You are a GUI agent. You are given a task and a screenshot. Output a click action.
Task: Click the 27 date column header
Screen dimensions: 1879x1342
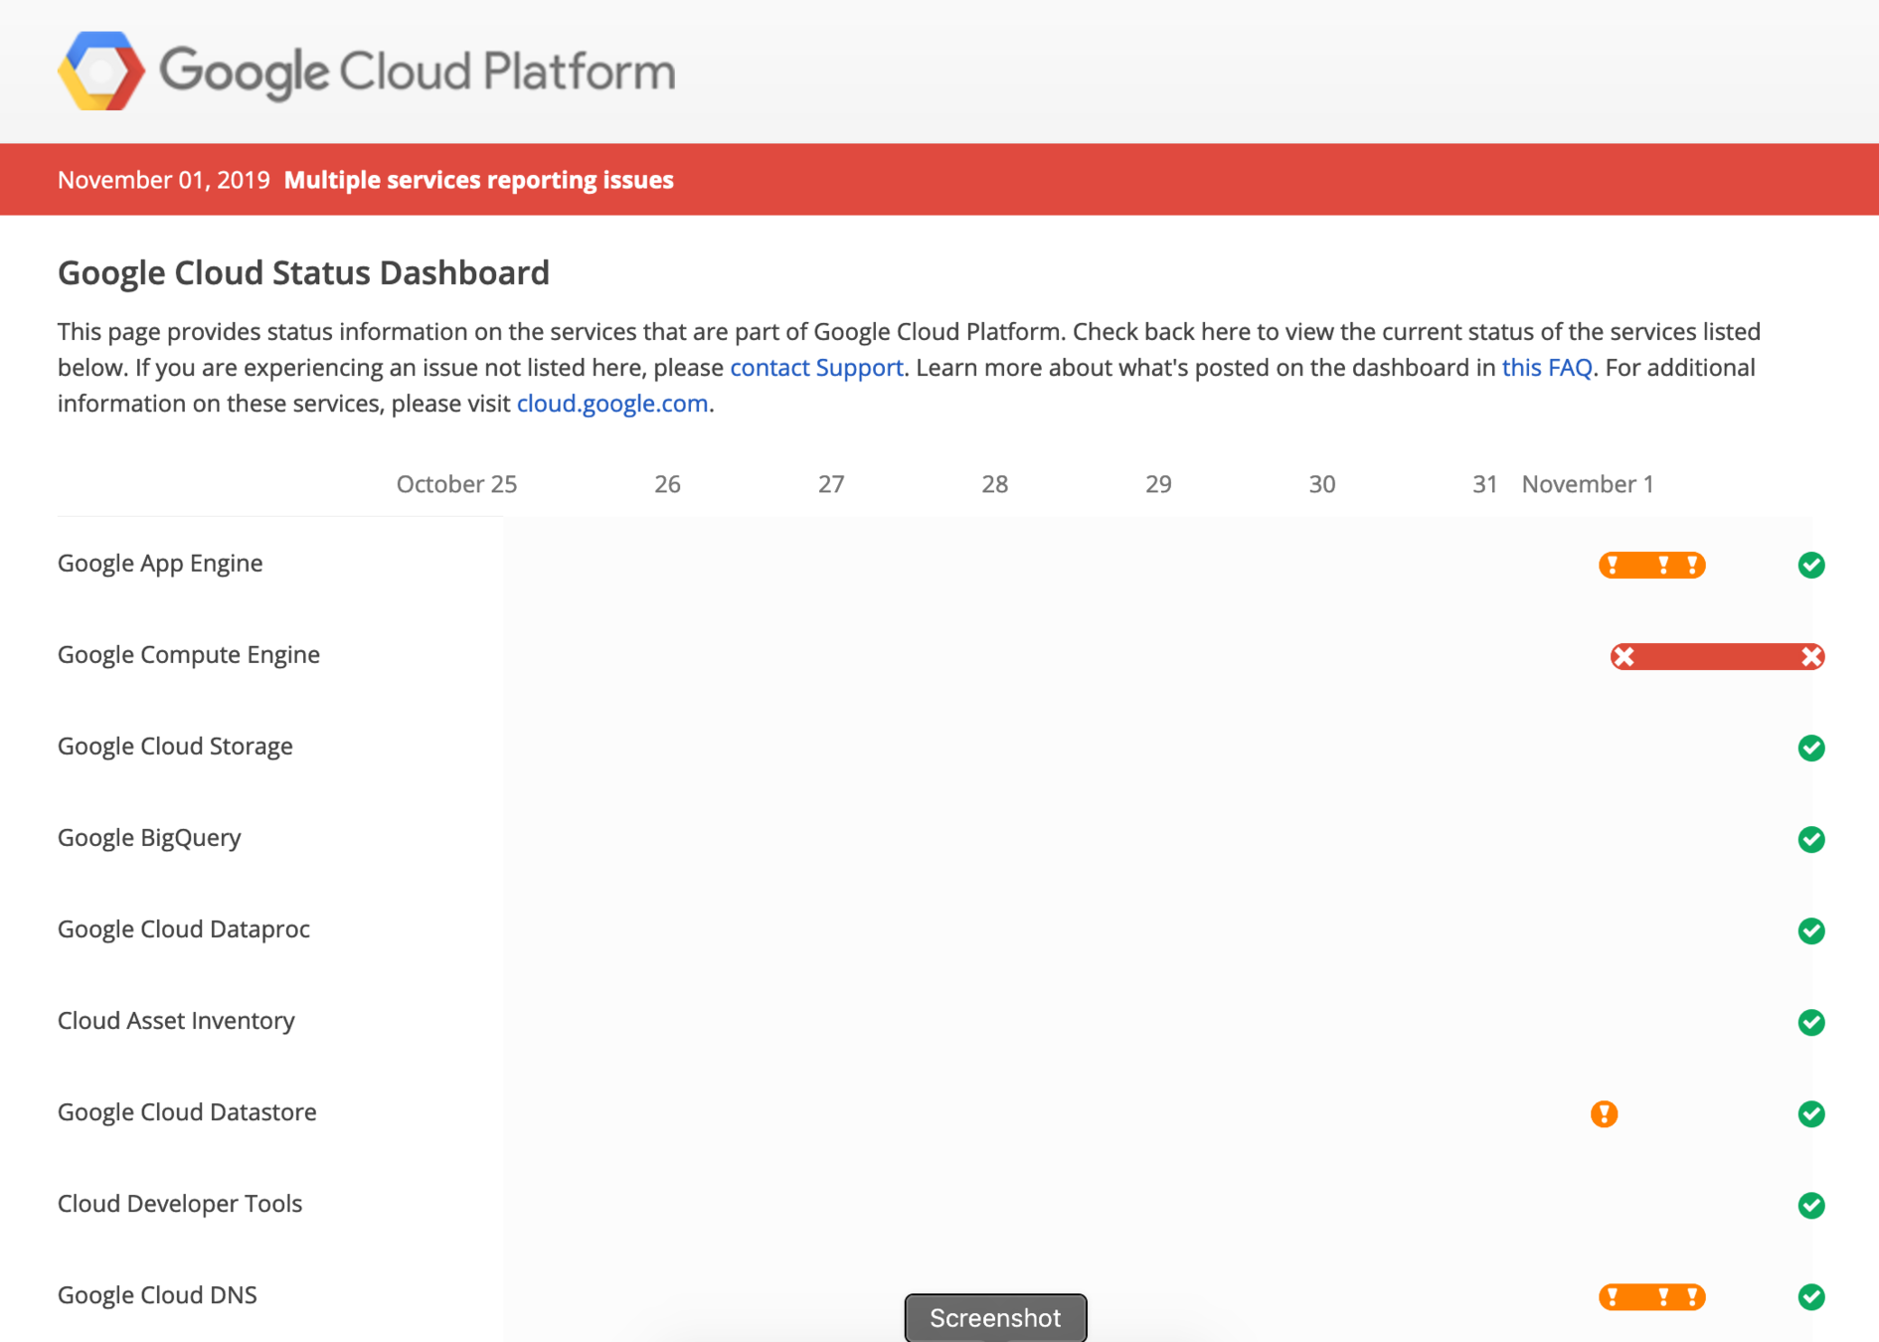831,484
